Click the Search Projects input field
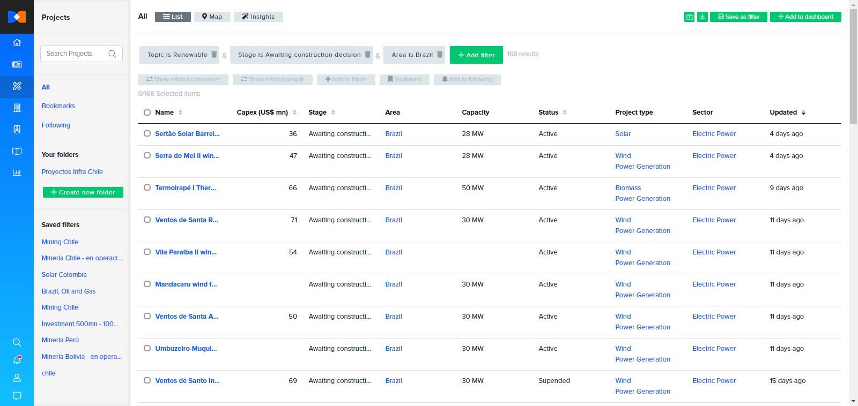 pyautogui.click(x=82, y=54)
